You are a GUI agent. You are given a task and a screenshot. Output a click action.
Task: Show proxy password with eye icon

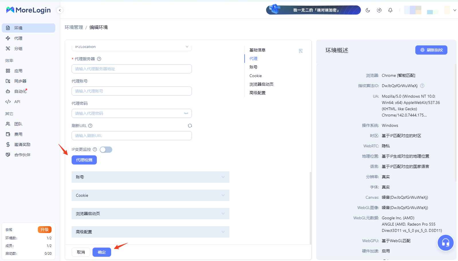pyautogui.click(x=186, y=113)
